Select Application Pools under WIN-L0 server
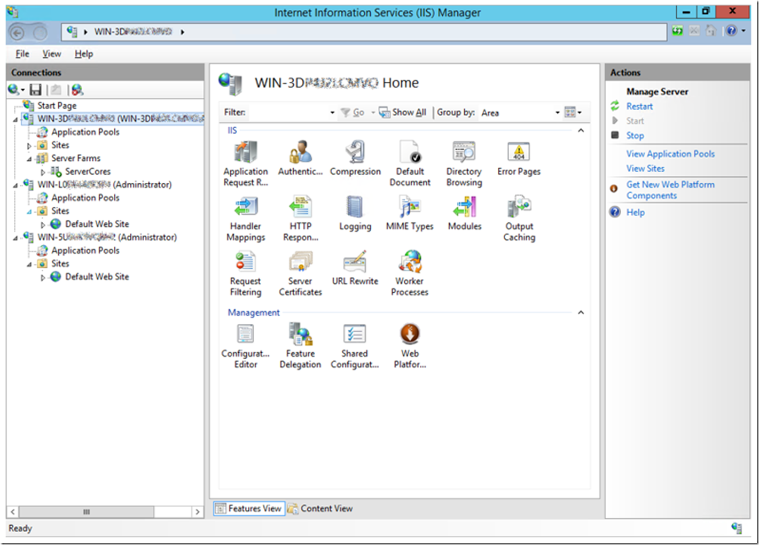This screenshot has width=759, height=545. [x=85, y=198]
